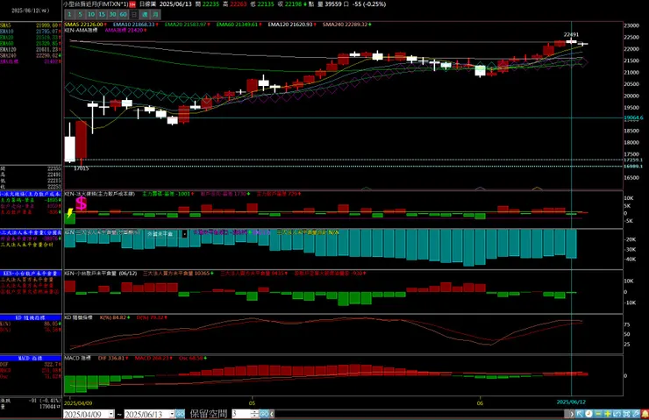Screen dimensions: 649x420
Task: Select the cursor arrow tool icon
Action: click(x=580, y=414)
